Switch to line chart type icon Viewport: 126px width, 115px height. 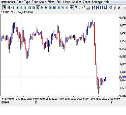pos(12,8)
